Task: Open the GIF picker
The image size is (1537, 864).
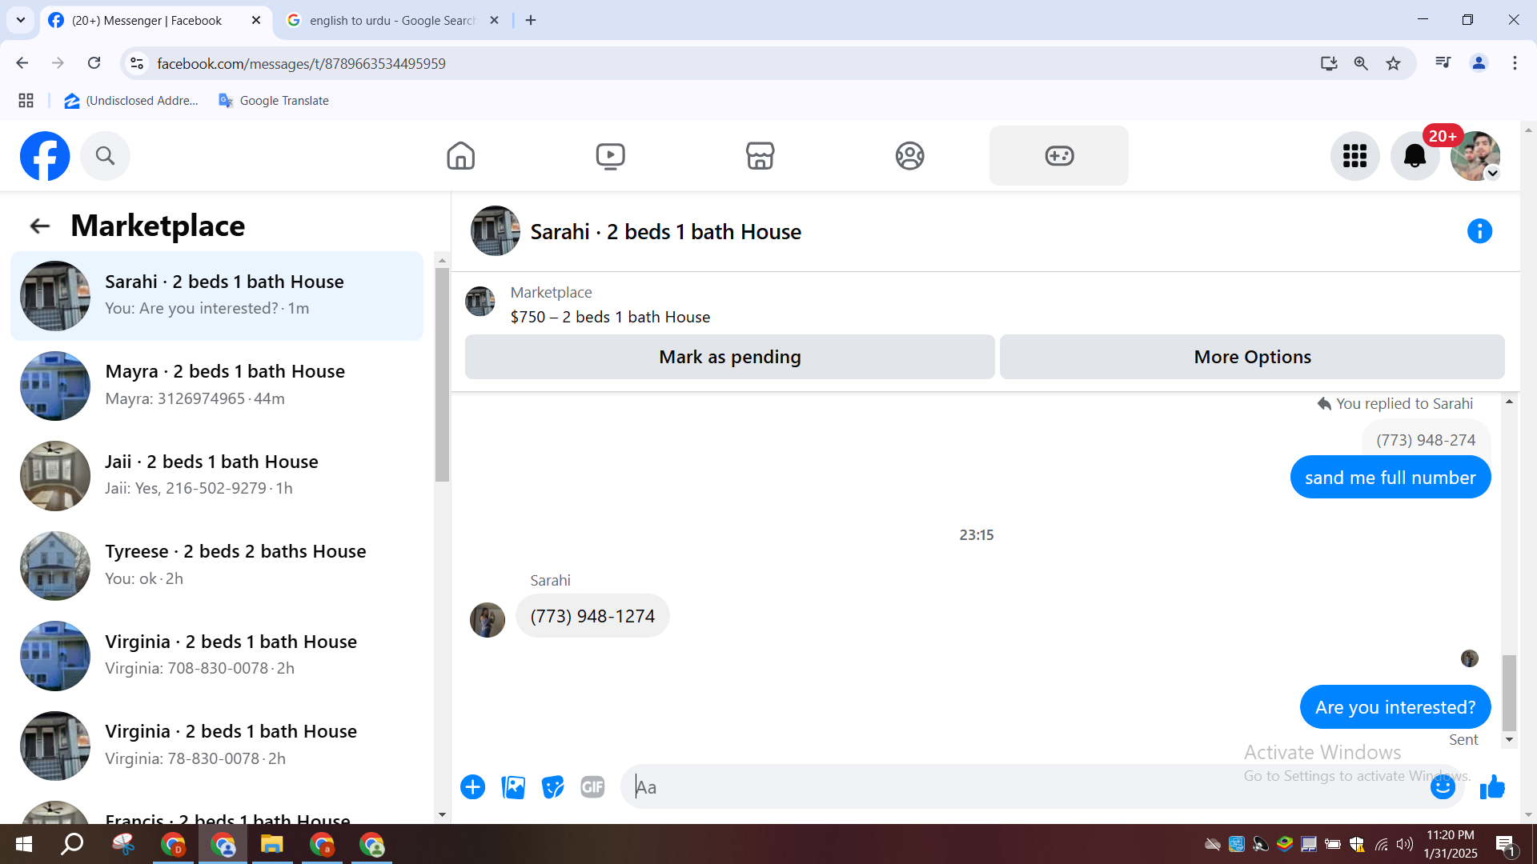Action: [x=592, y=787]
